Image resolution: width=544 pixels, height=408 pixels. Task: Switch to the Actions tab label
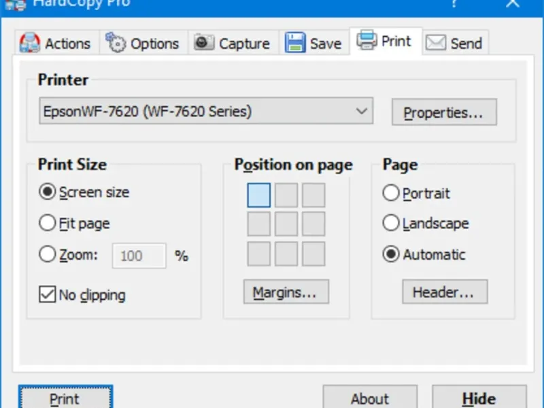point(67,44)
